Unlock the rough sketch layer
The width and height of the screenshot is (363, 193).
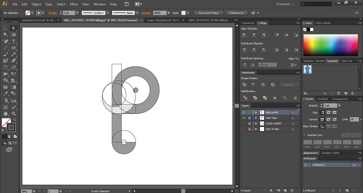(249, 124)
